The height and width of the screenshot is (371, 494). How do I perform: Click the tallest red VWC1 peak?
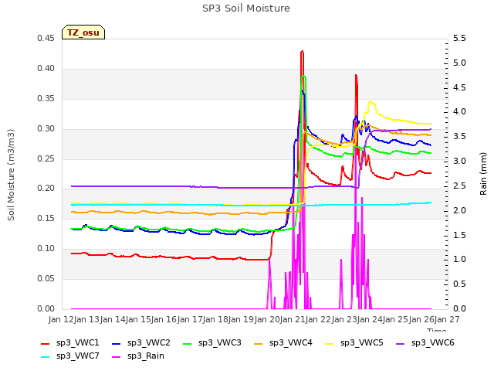point(302,52)
